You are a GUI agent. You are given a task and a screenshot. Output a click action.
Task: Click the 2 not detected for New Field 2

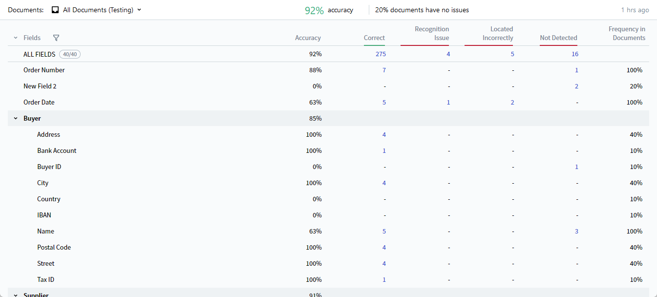pyautogui.click(x=576, y=86)
